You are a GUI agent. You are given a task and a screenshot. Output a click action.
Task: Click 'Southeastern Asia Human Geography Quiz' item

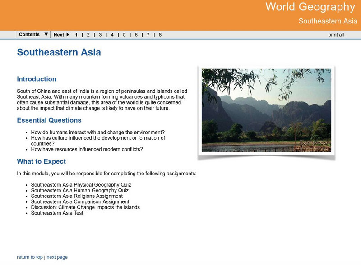tap(80, 191)
